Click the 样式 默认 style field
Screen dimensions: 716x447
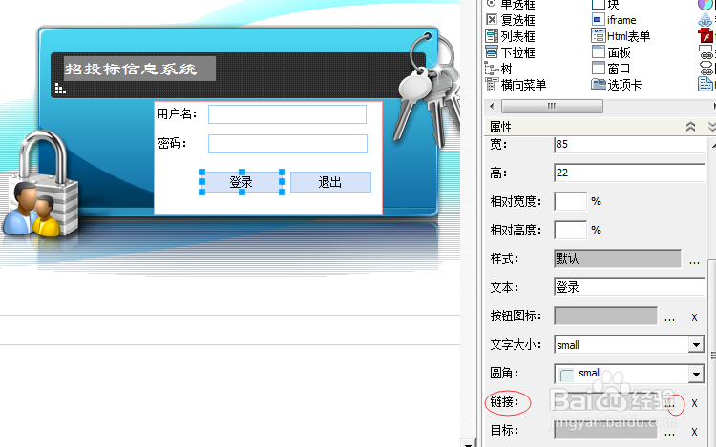coord(618,258)
